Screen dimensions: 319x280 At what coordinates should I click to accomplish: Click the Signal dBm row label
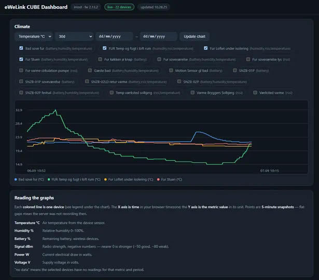tap(23, 247)
